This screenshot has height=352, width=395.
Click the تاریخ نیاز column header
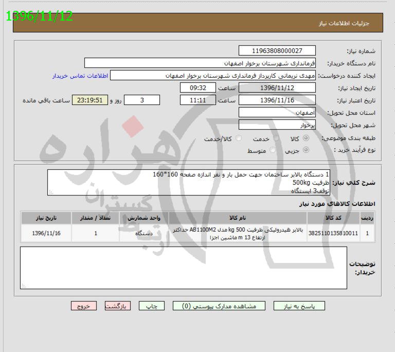[x=46, y=218]
